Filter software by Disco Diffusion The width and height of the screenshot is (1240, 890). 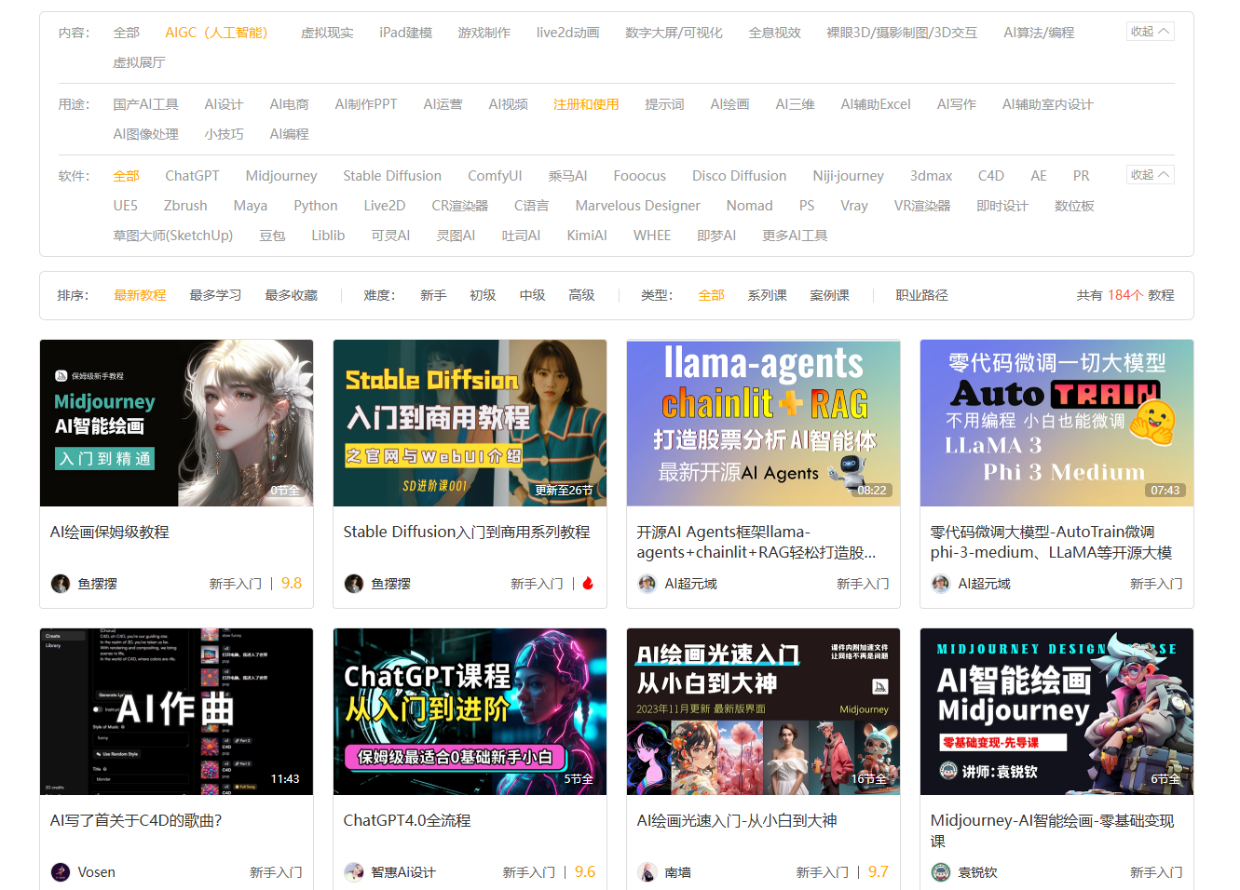click(x=739, y=176)
